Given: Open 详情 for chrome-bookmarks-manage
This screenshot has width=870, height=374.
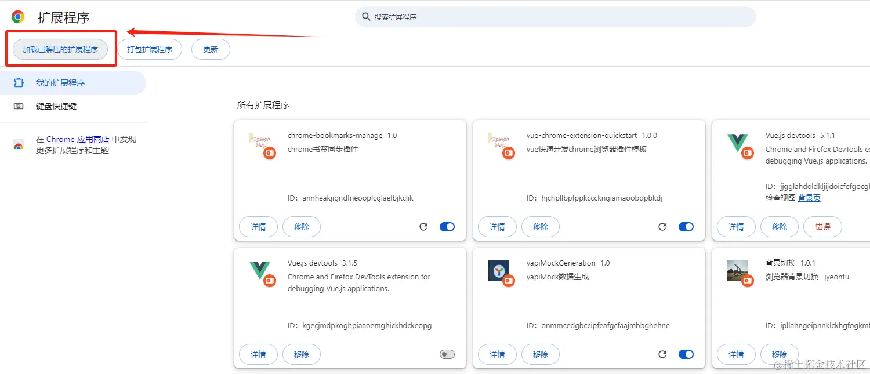Looking at the screenshot, I should click(x=258, y=227).
